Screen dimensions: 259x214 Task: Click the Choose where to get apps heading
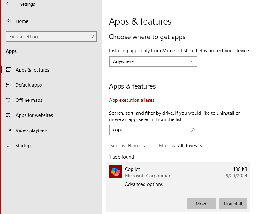click(147, 37)
